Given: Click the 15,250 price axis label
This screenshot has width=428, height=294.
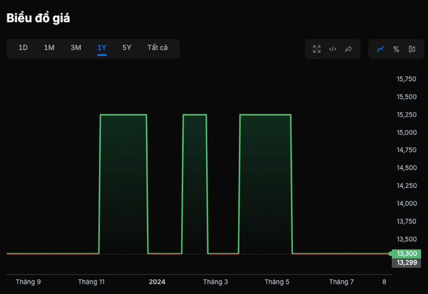Looking at the screenshot, I should (x=407, y=115).
